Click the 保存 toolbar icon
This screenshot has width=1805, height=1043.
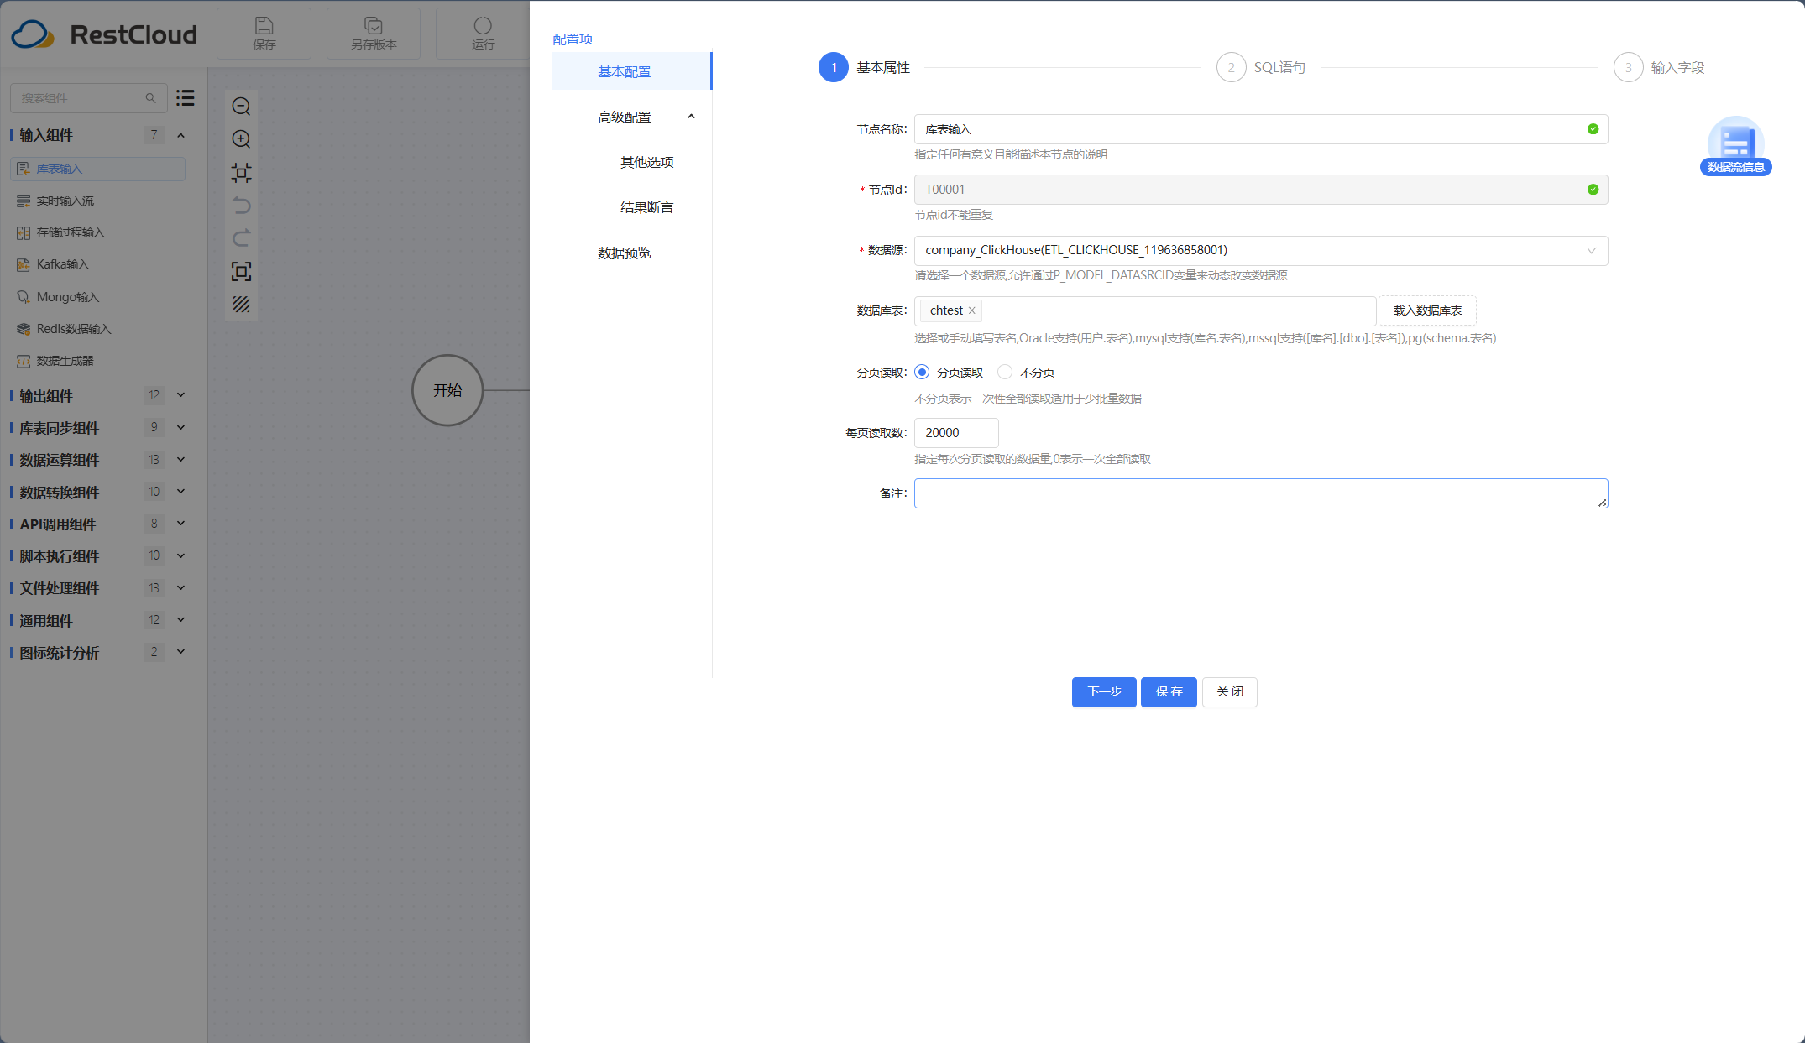[x=264, y=34]
